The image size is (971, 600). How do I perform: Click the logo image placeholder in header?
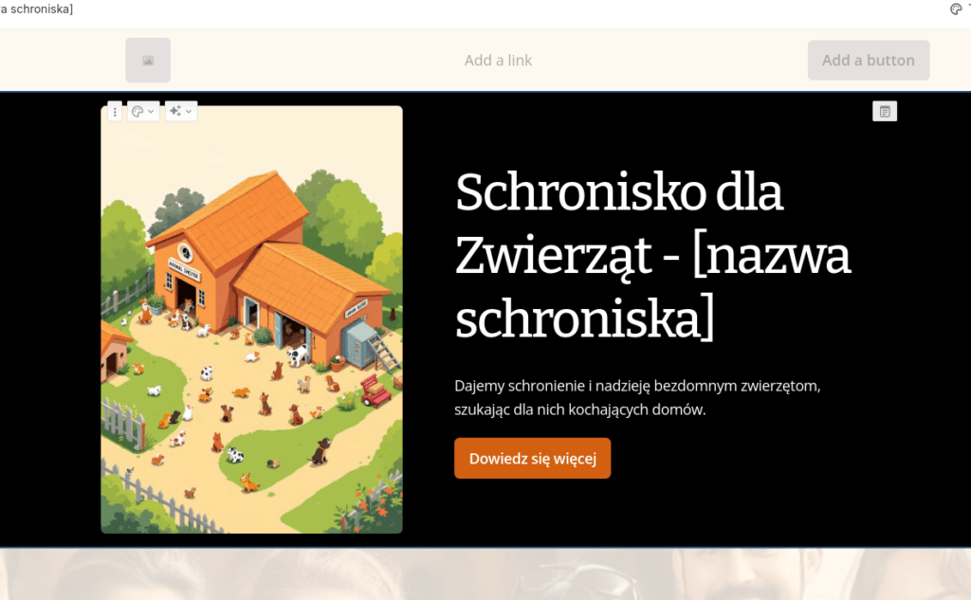[x=148, y=60]
